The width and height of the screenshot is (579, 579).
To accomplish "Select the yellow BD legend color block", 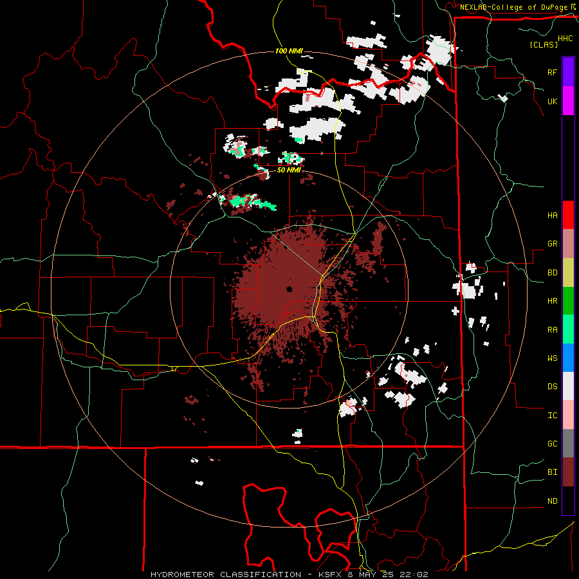I will pyautogui.click(x=568, y=273).
